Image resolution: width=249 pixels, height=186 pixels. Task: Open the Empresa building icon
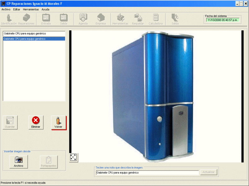tap(101, 19)
